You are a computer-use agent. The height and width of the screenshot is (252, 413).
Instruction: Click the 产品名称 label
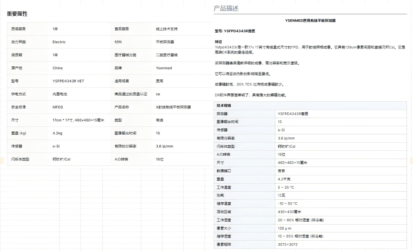(x=122, y=107)
